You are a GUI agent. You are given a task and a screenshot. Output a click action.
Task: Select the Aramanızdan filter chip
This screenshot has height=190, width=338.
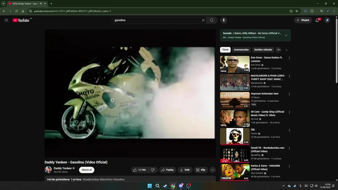tap(241, 50)
